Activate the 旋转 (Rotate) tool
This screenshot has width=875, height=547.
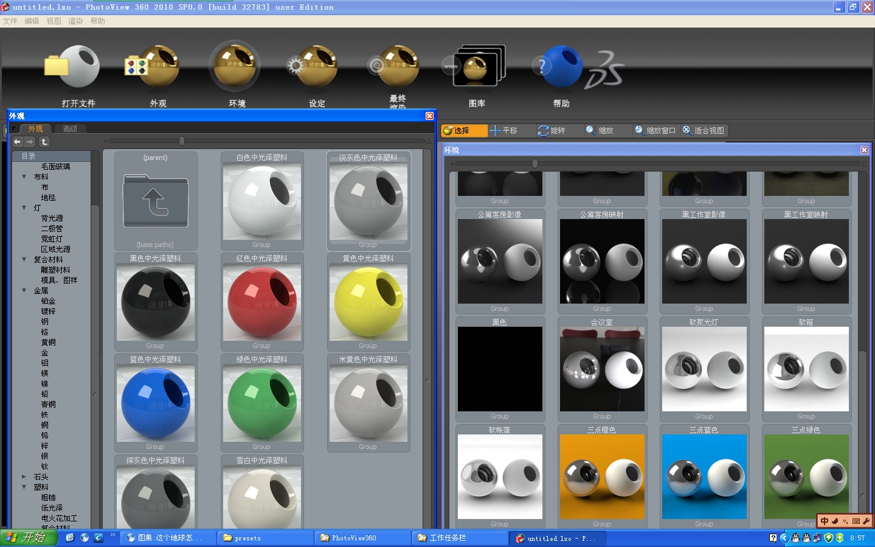pyautogui.click(x=552, y=131)
